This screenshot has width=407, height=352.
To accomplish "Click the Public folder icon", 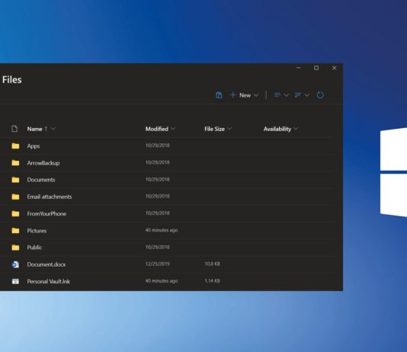I will 15,247.
